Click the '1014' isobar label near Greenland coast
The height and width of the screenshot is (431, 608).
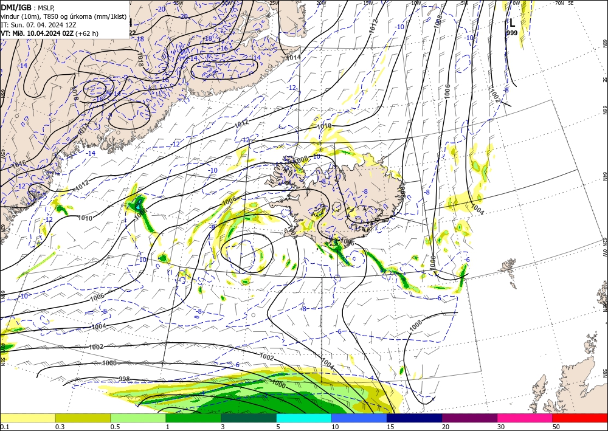pyautogui.click(x=293, y=58)
